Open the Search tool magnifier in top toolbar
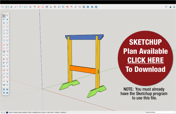The width and height of the screenshot is (176, 114). pyautogui.click(x=2, y=7)
